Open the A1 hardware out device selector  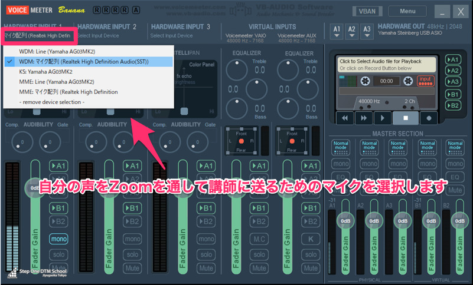tap(337, 32)
